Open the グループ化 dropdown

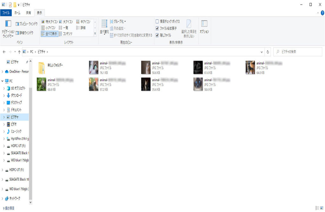pos(117,22)
